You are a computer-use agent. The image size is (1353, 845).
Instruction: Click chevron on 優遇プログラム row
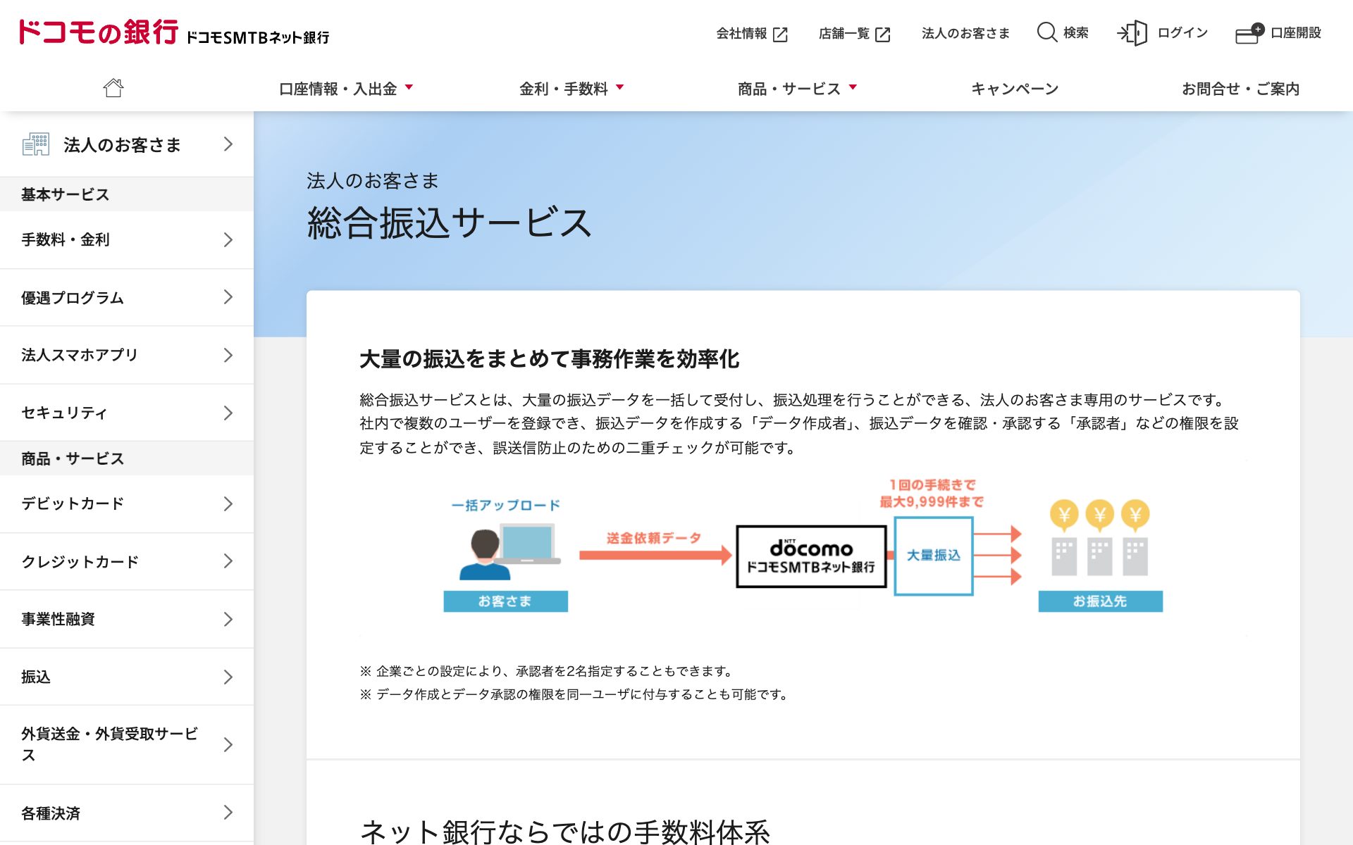[228, 297]
